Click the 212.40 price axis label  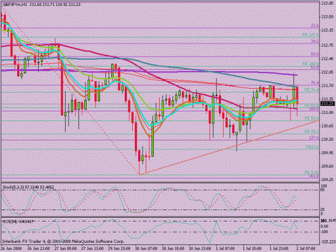tap(327, 59)
